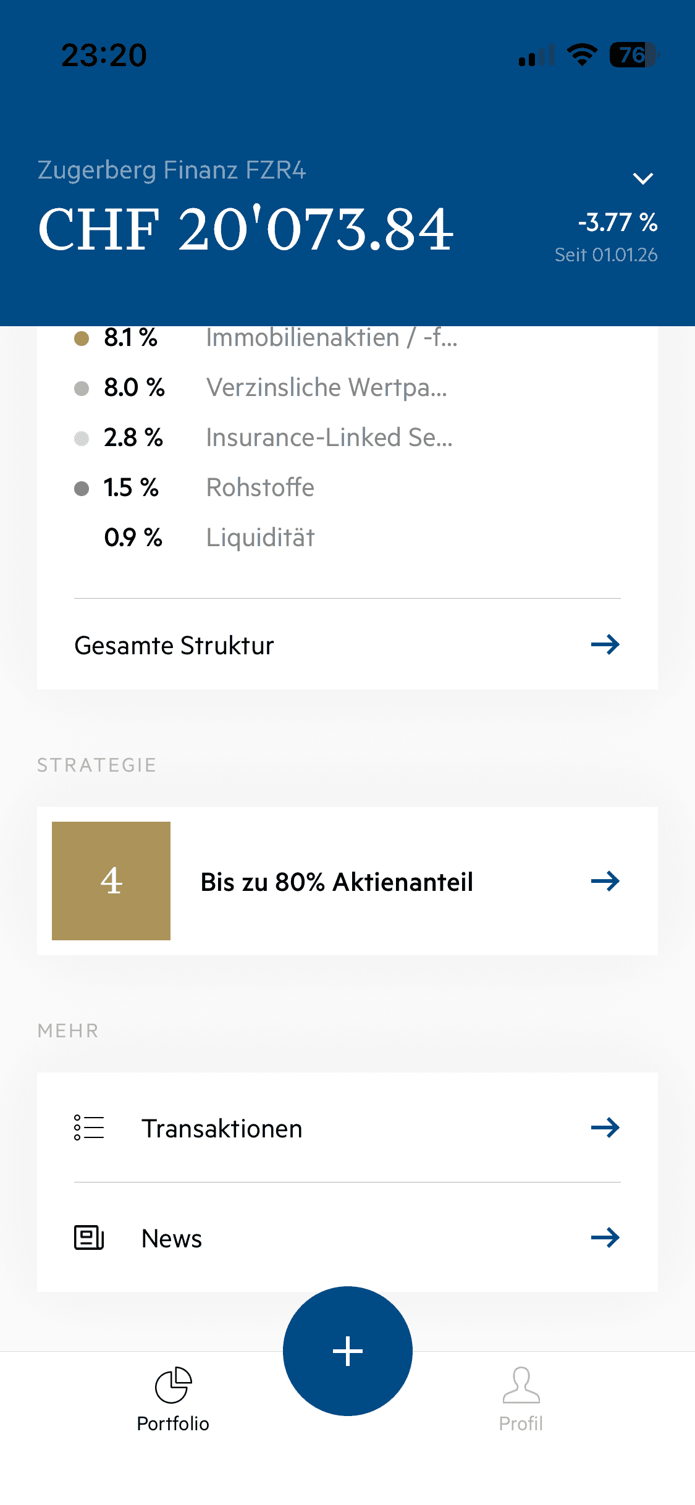695x1505 pixels.
Task: Tap the gold strategy number 4 tile
Action: [x=111, y=881]
